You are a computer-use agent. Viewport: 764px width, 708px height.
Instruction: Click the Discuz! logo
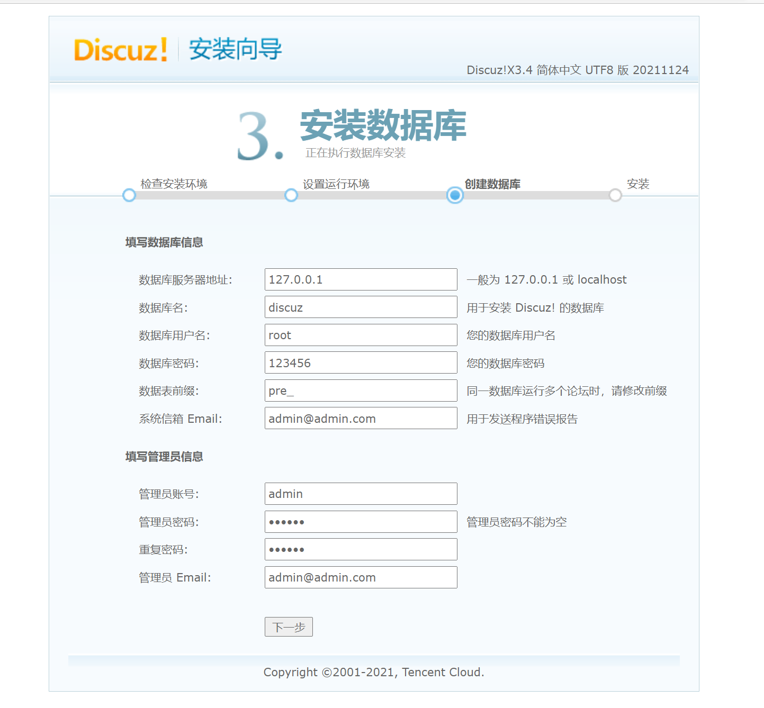pos(121,50)
